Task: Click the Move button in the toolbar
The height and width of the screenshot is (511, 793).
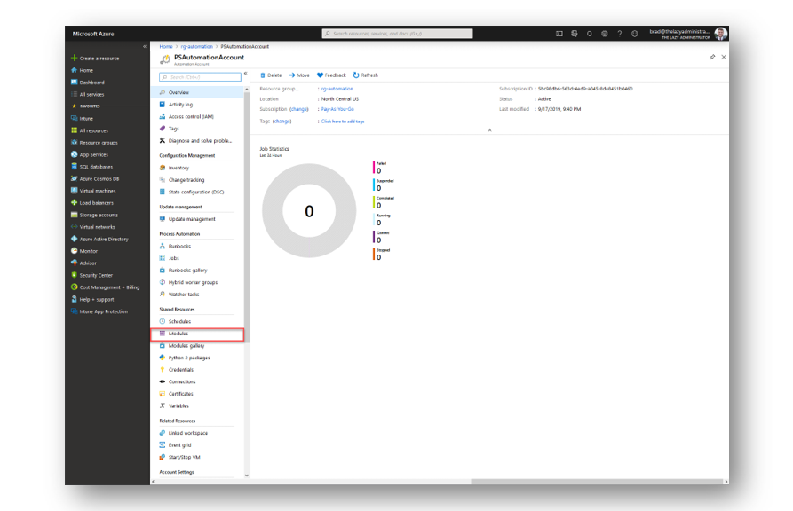Action: [x=299, y=75]
